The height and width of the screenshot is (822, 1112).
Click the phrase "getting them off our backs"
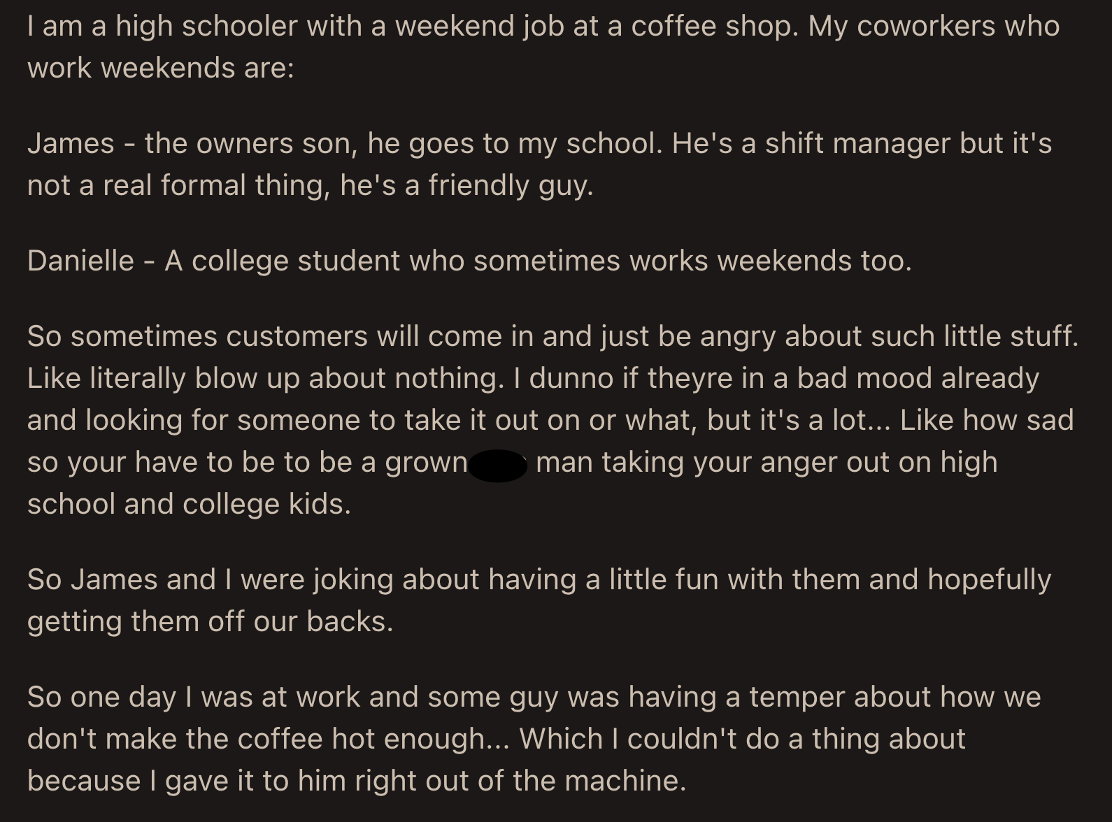[x=210, y=621]
